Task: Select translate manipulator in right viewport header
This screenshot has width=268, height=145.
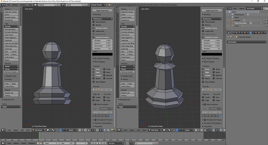Action: [x=177, y=130]
